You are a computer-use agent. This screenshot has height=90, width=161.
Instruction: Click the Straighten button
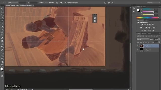50,3
